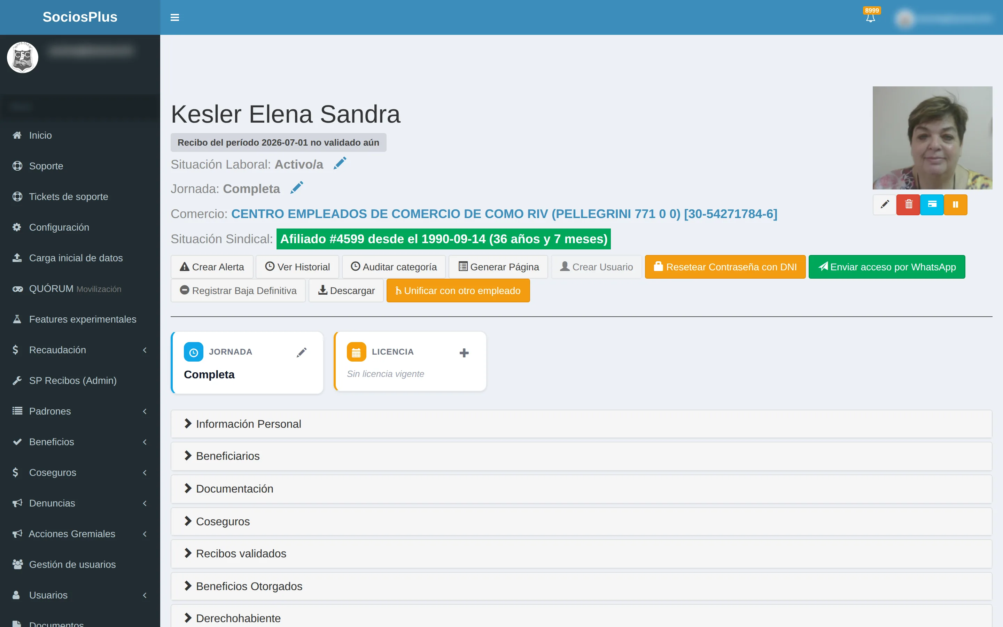Edit the JORNADA card with its pencil icon
The image size is (1003, 627).
coord(302,352)
